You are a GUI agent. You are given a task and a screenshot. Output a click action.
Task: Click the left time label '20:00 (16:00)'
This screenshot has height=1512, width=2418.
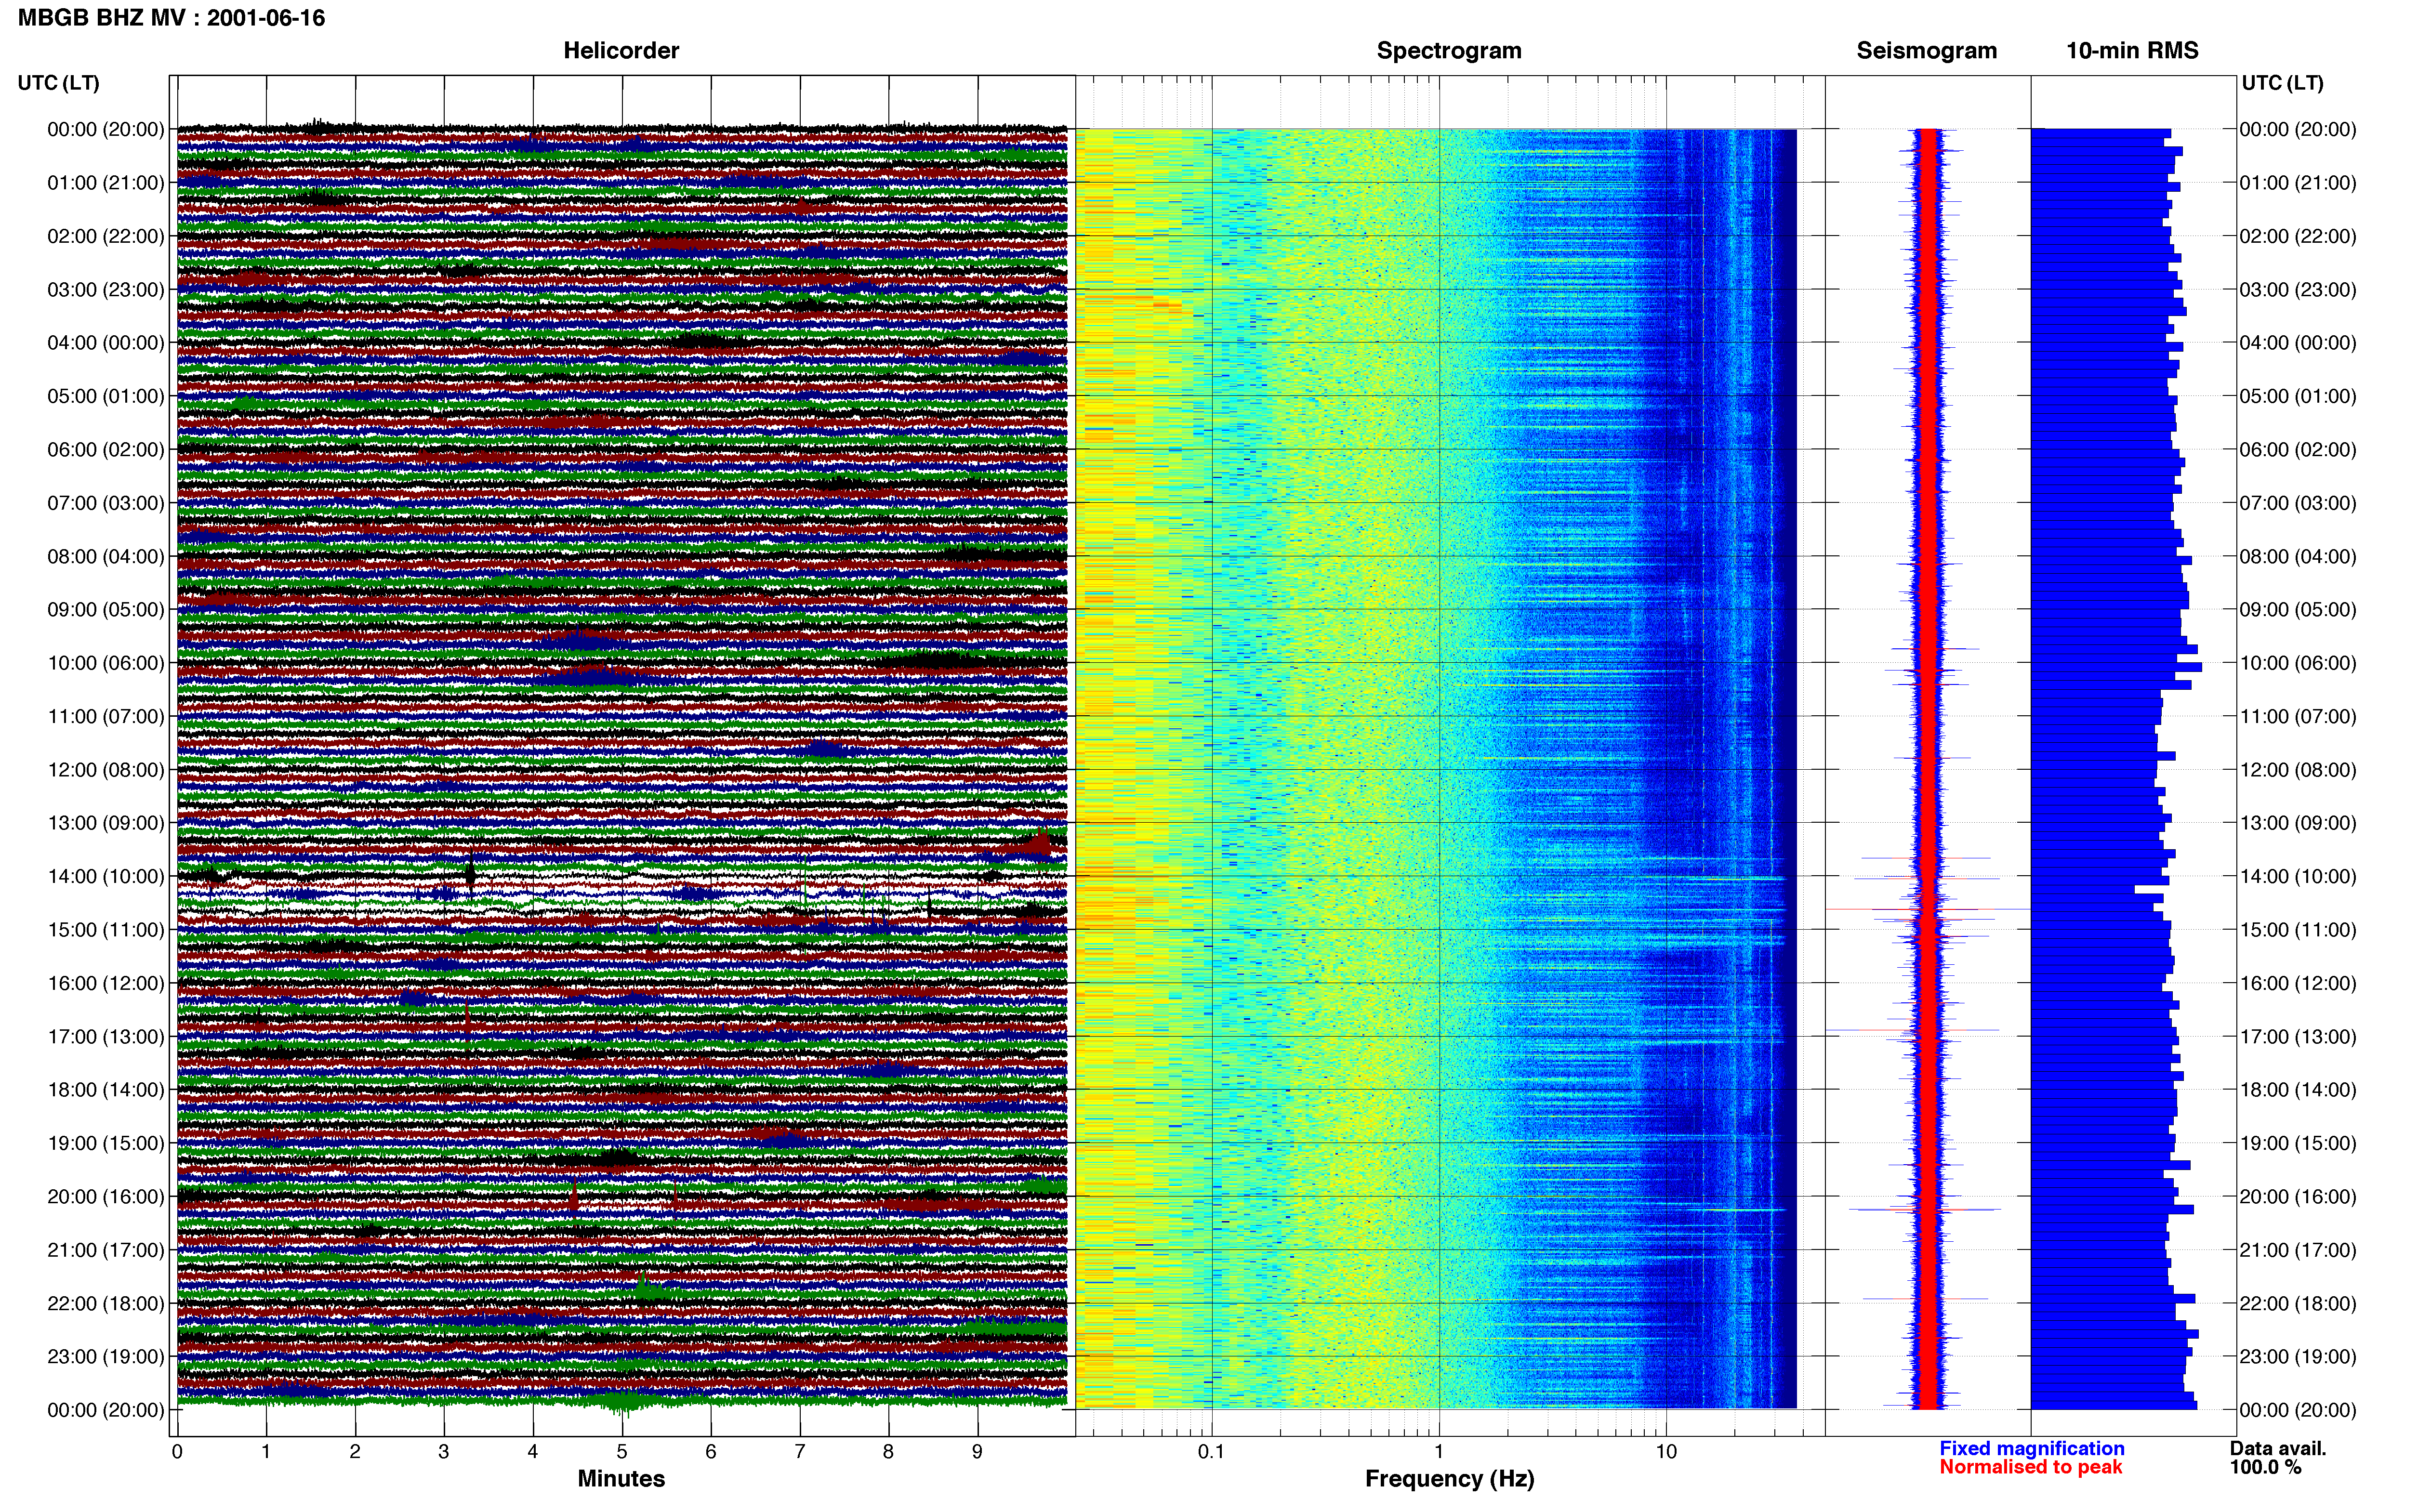click(106, 1196)
